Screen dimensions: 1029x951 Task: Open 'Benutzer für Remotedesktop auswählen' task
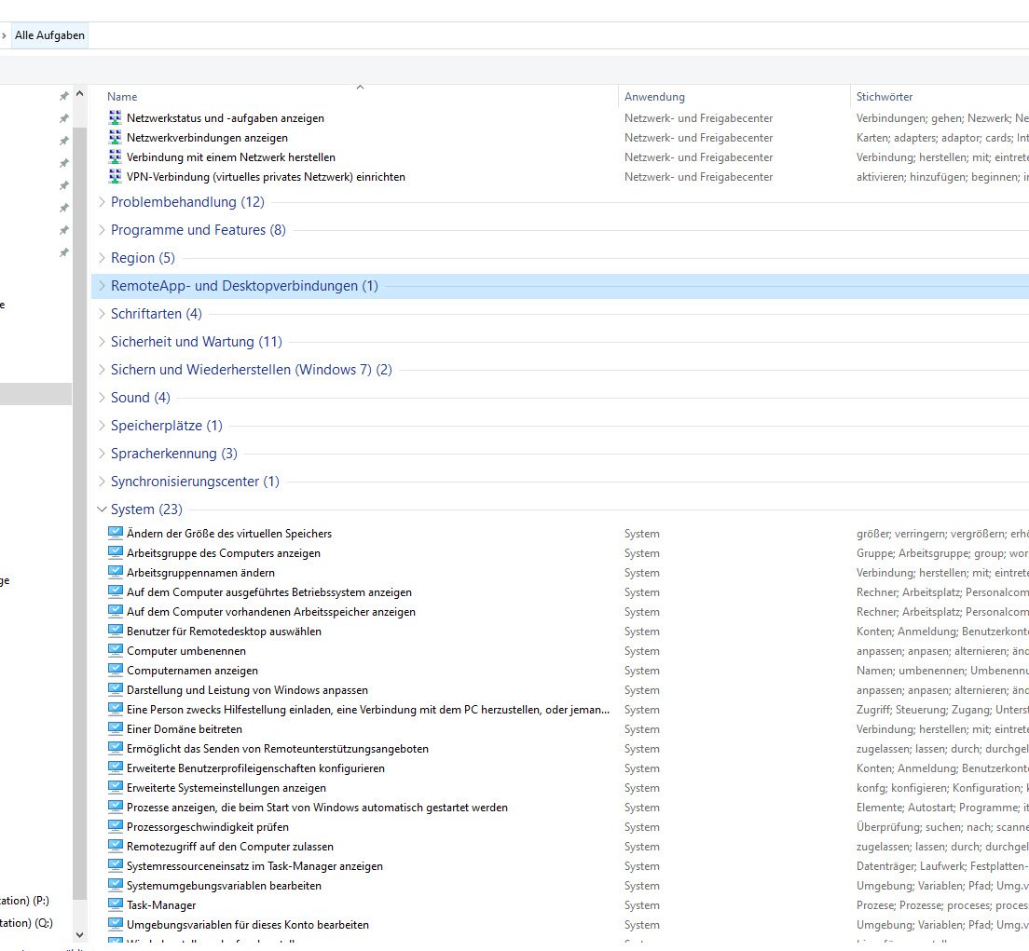(x=224, y=631)
